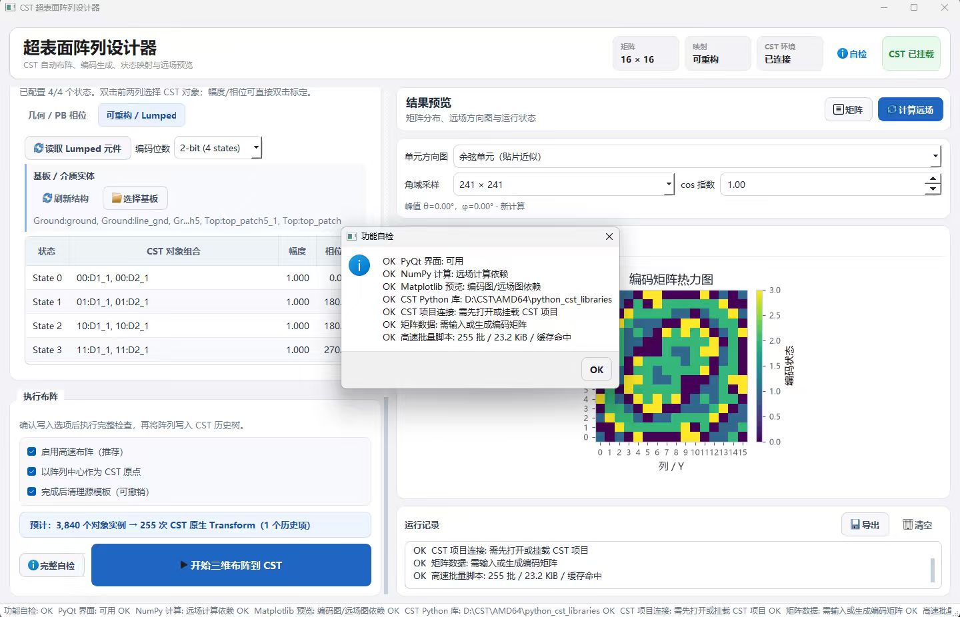Click the 自检 self-check button in header
This screenshot has height=617, width=960.
(852, 54)
